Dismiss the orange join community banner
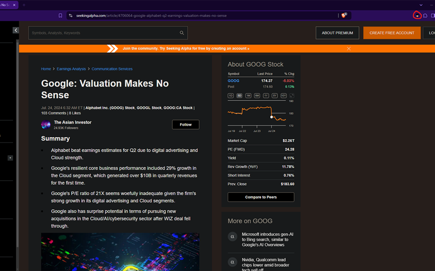435x271 pixels. (x=349, y=48)
